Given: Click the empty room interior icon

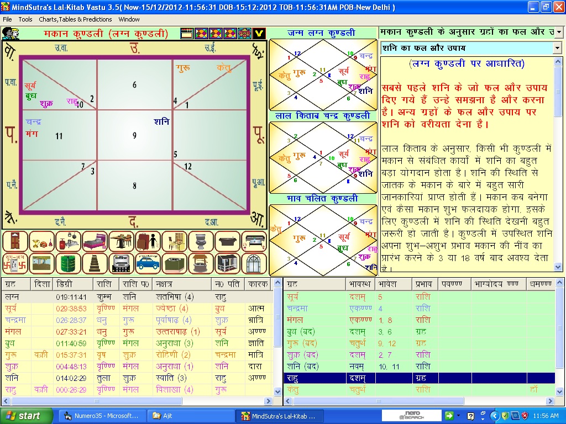Looking at the screenshot, I should 41,263.
